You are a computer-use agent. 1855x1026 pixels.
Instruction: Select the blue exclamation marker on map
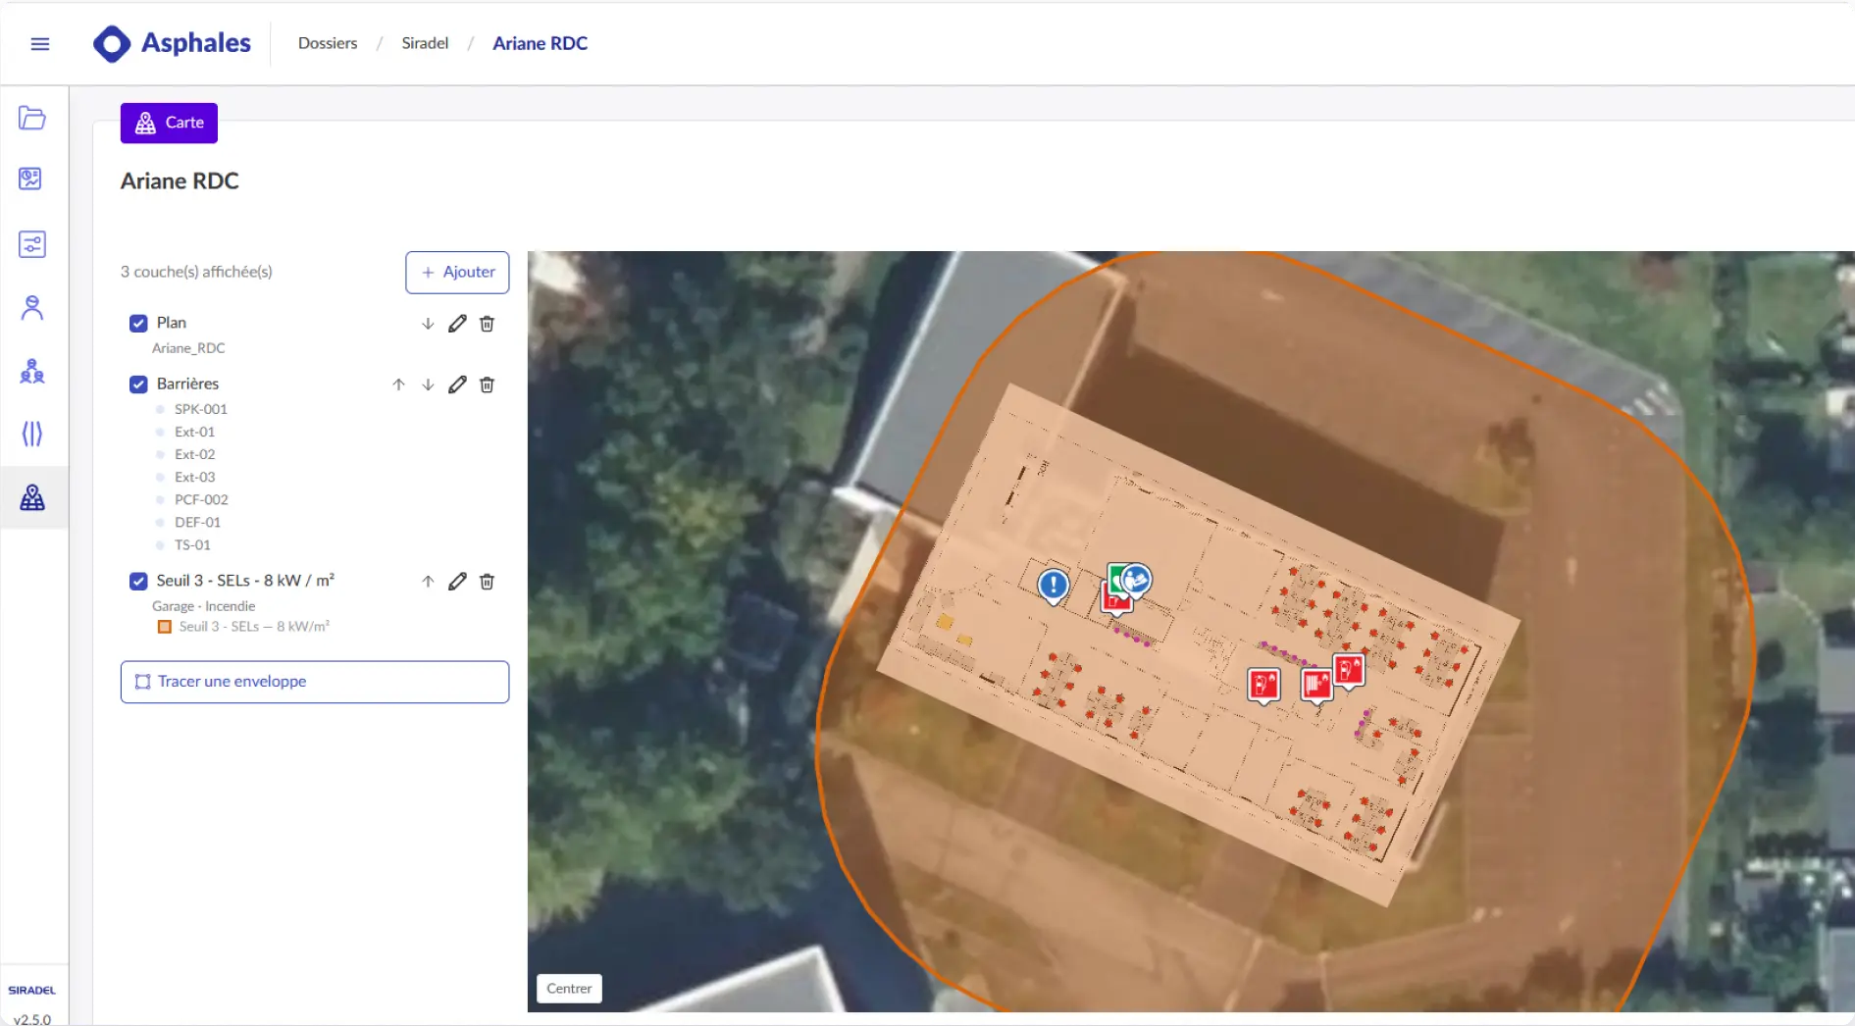pos(1054,587)
